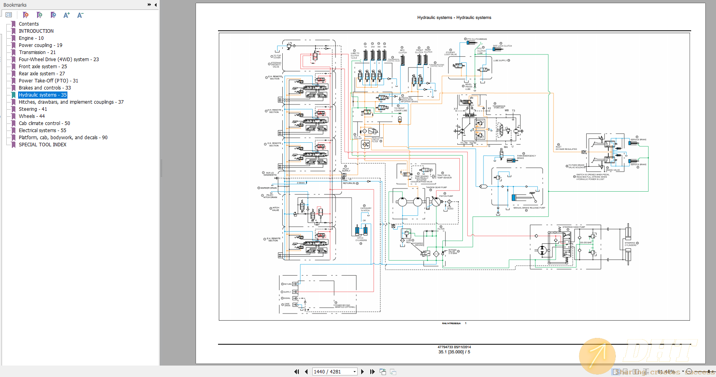This screenshot has width=716, height=377.
Task: Click the increase text size A+ icon
Action: 66,15
